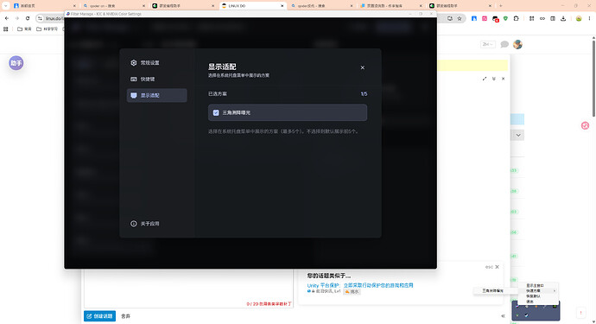Open the Chrome three-dot menu

coord(590,18)
